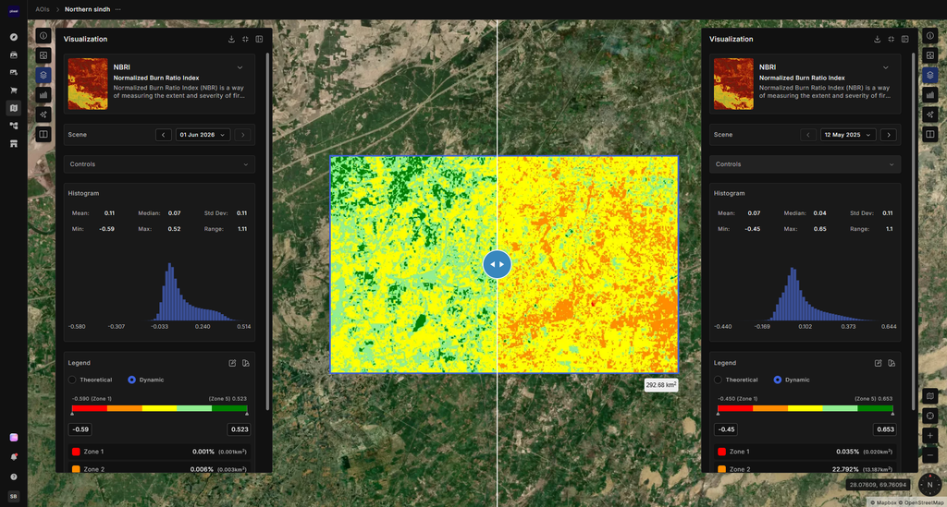Toggle the split view tool in left map toolbar
The image size is (947, 507).
tap(43, 134)
